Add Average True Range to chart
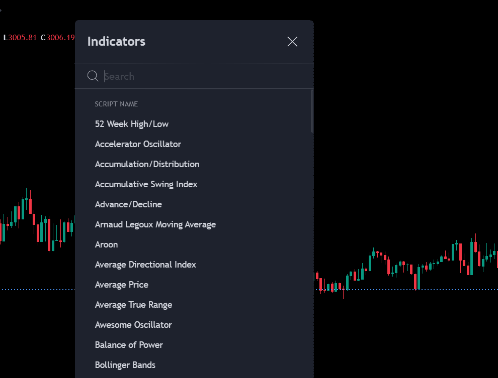Screen dimensions: 498x378 (x=133, y=305)
